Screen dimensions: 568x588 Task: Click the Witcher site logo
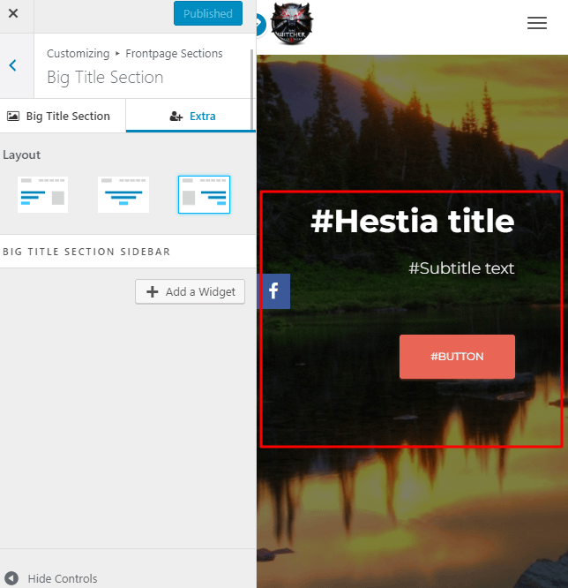click(x=292, y=24)
